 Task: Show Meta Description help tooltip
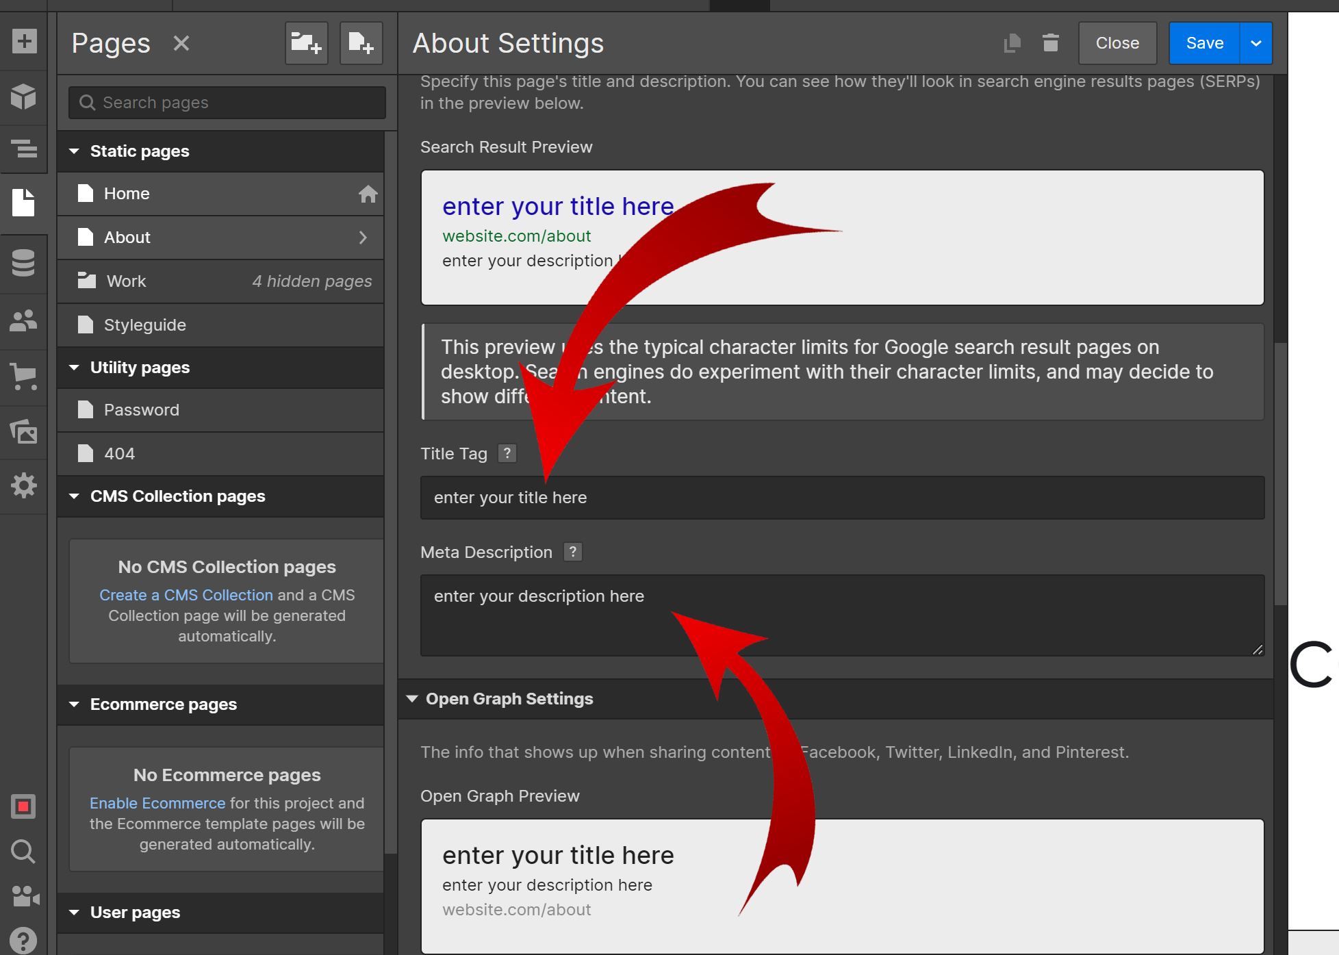click(573, 552)
